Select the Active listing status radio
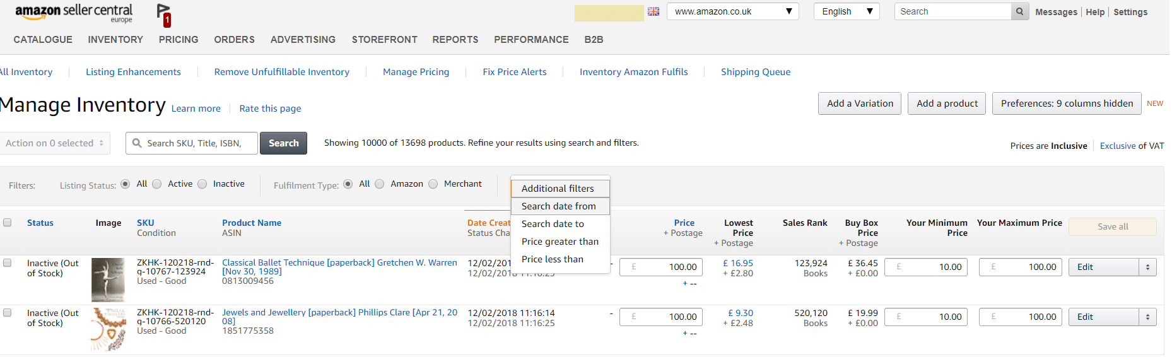The image size is (1172, 357). click(157, 184)
